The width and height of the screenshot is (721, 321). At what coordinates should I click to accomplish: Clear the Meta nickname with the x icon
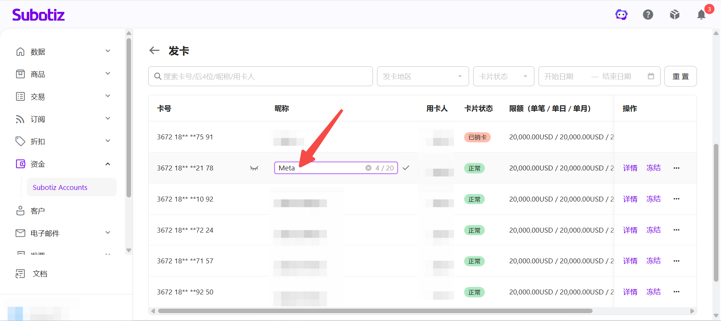tap(368, 168)
